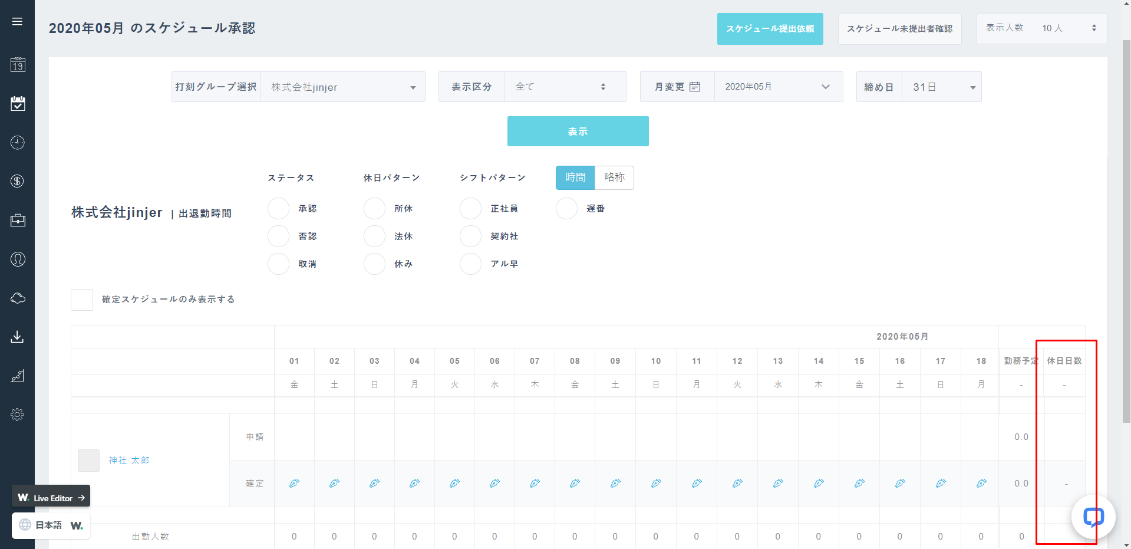
Task: Open the clock icon in sidebar
Action: click(x=18, y=143)
